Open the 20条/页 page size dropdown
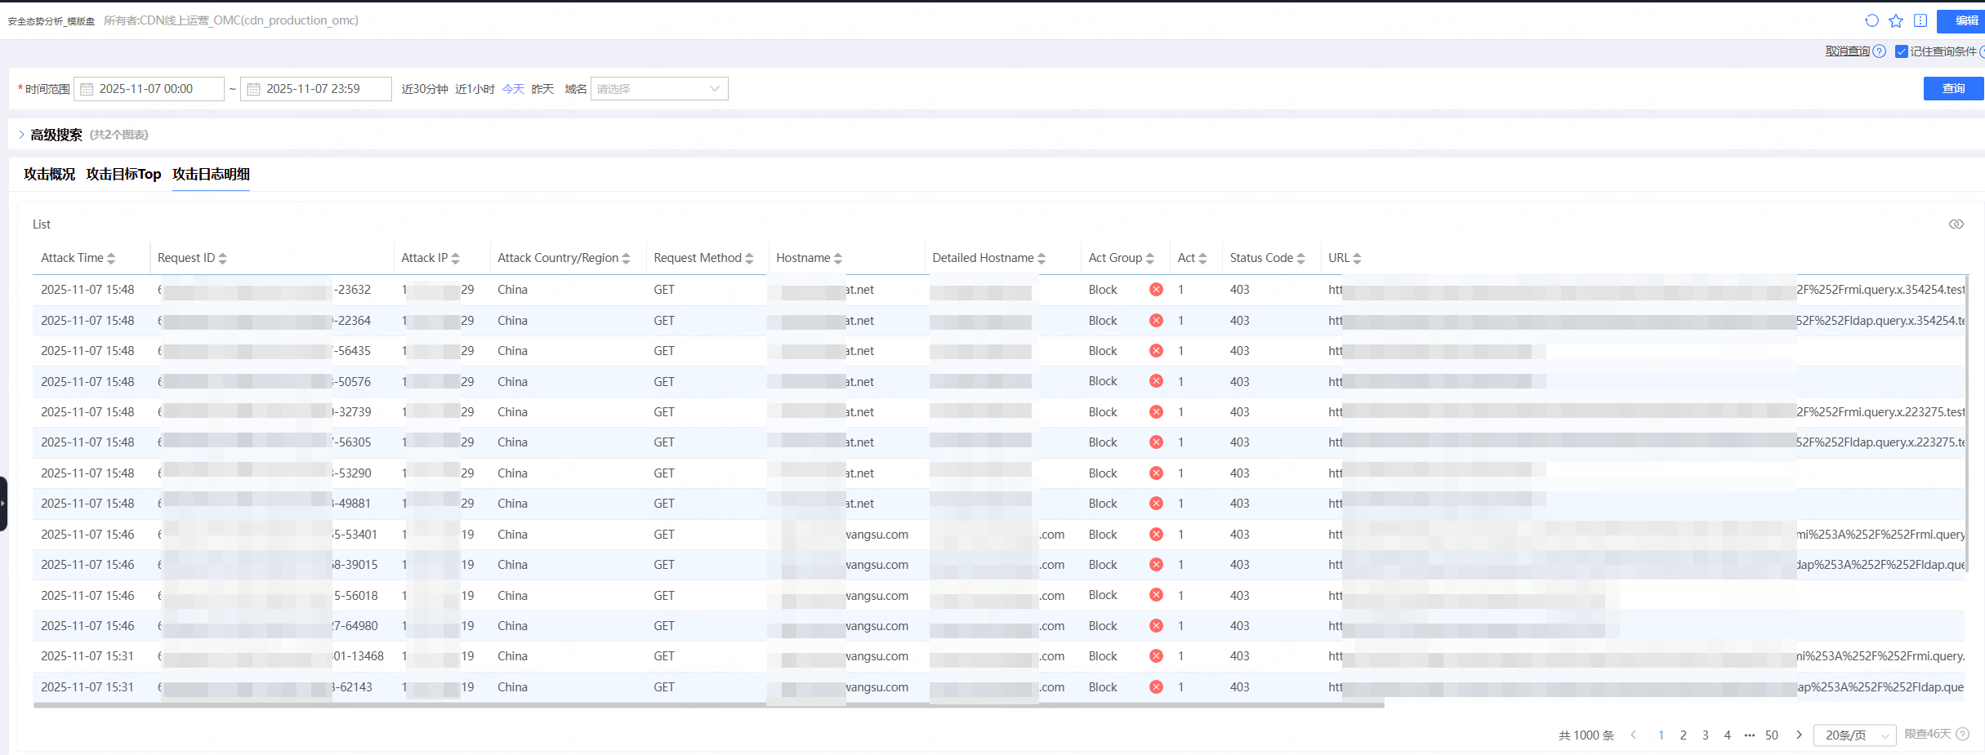This screenshot has height=755, width=1985. (1854, 735)
